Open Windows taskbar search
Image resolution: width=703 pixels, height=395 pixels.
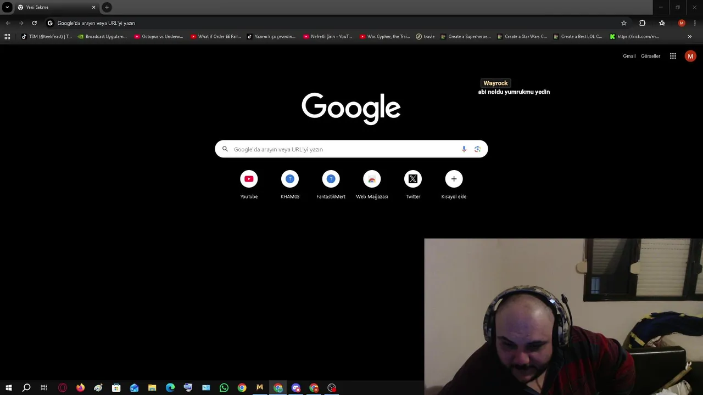[26, 388]
